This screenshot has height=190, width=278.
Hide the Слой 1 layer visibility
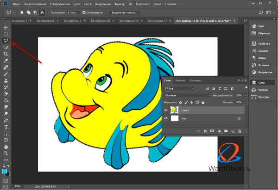click(166, 110)
